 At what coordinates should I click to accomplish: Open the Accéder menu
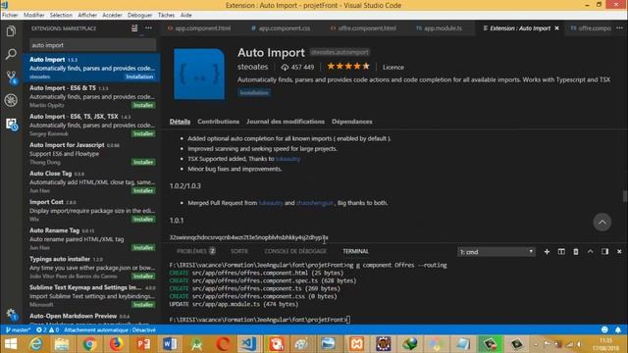pos(112,15)
